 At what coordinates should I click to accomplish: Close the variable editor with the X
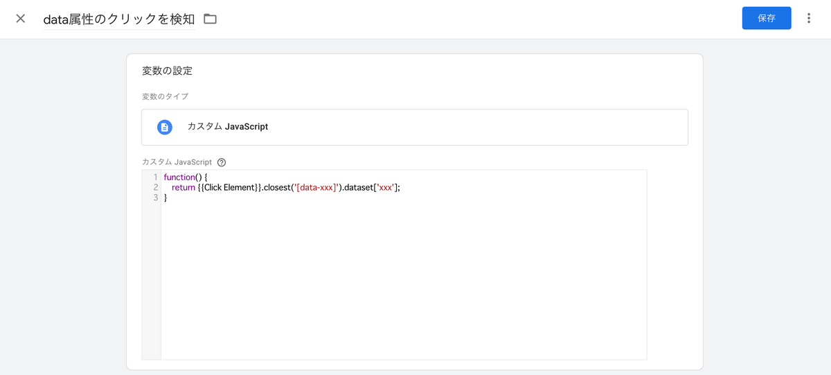[21, 19]
